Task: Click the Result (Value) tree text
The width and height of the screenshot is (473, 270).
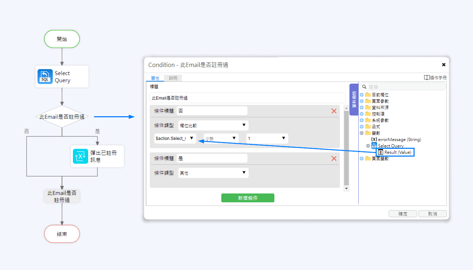Action: pos(398,152)
